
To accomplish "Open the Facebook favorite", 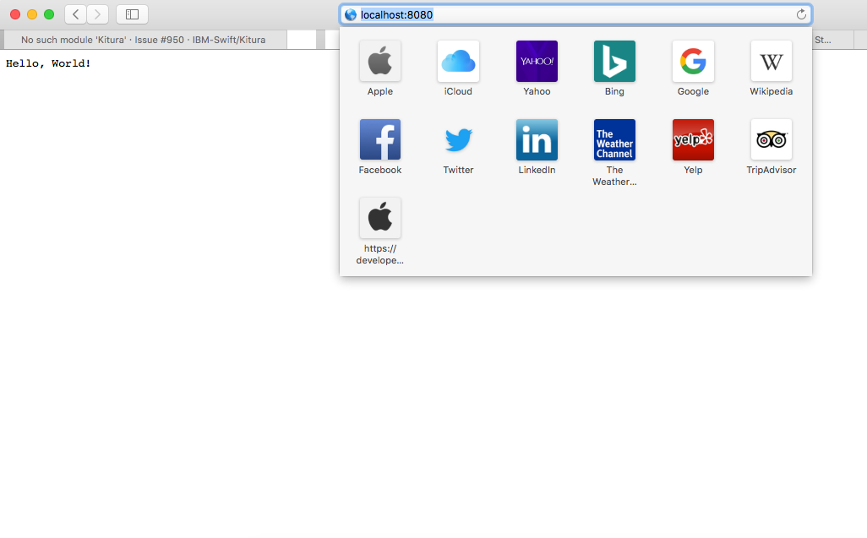I will click(380, 139).
